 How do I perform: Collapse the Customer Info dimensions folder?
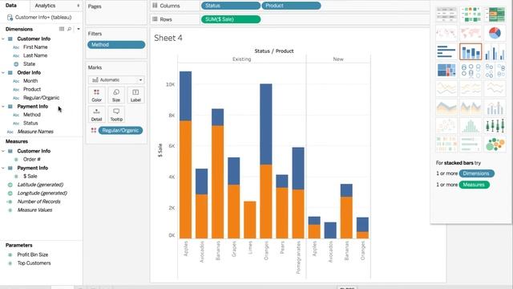(3, 39)
